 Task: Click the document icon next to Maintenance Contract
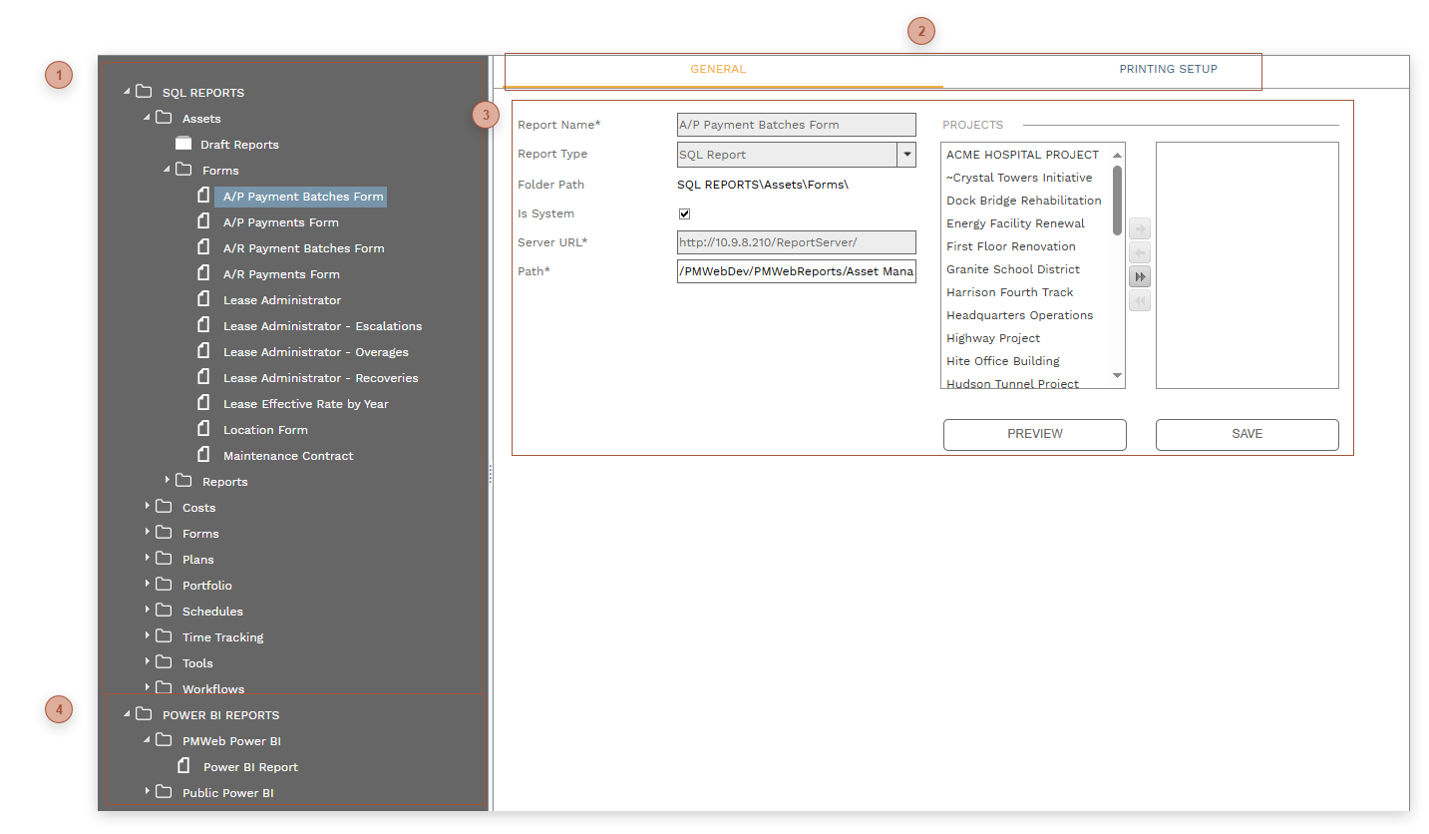203,455
